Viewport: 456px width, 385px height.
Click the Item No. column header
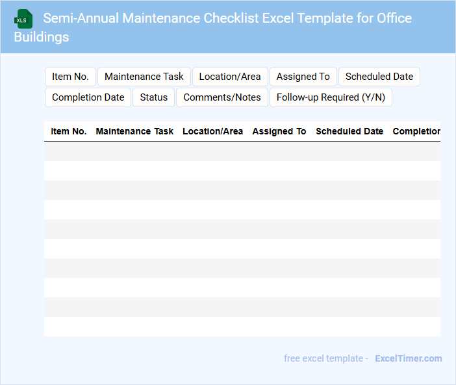tap(69, 131)
